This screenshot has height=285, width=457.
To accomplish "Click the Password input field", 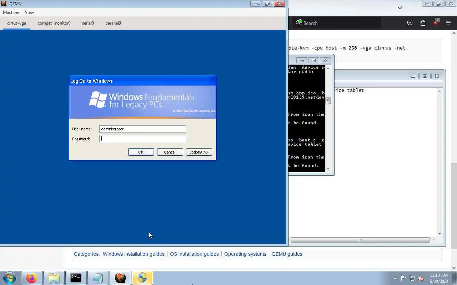I will coord(142,139).
